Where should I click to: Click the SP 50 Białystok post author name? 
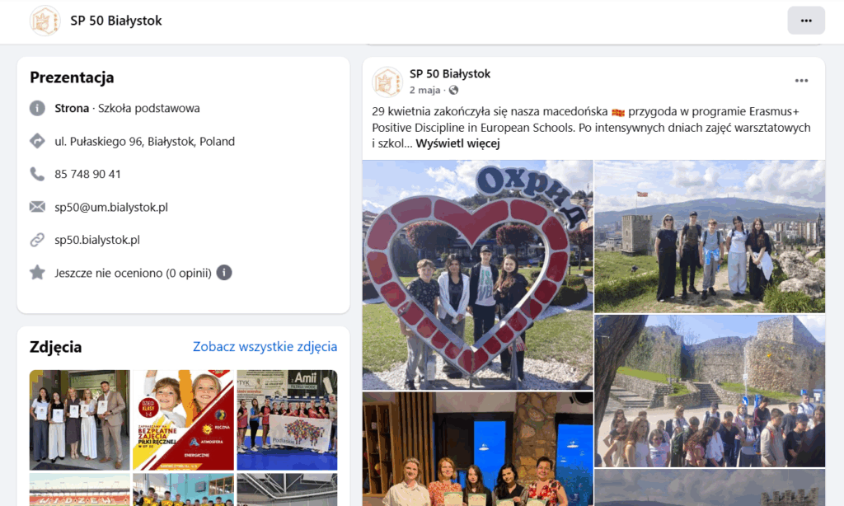[x=450, y=73]
